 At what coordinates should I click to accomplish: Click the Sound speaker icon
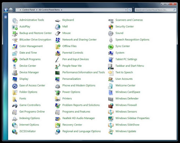111,34
